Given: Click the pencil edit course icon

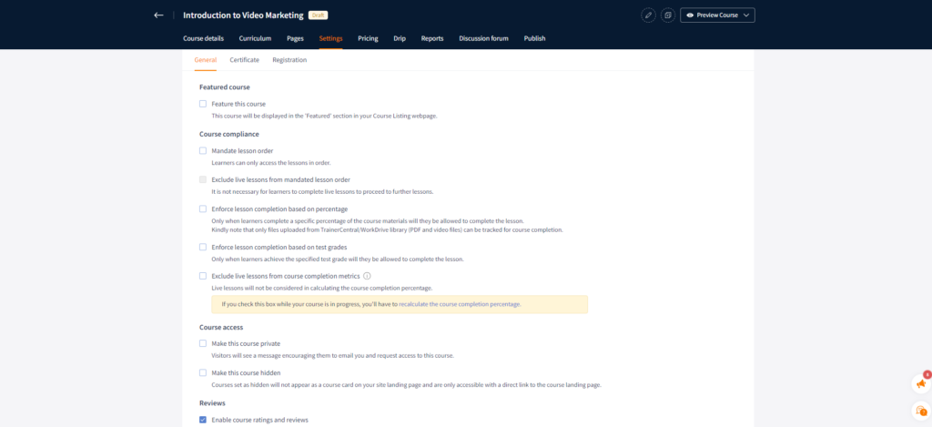Looking at the screenshot, I should (648, 15).
